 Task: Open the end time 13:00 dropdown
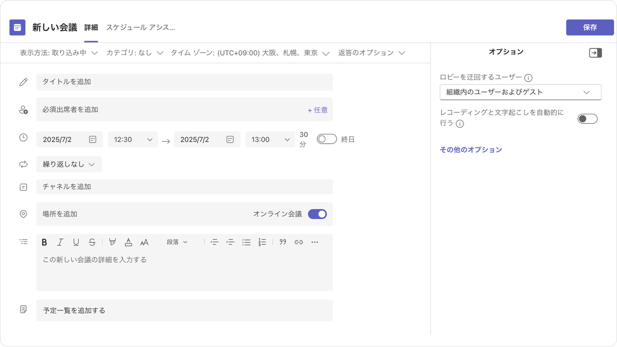(270, 139)
